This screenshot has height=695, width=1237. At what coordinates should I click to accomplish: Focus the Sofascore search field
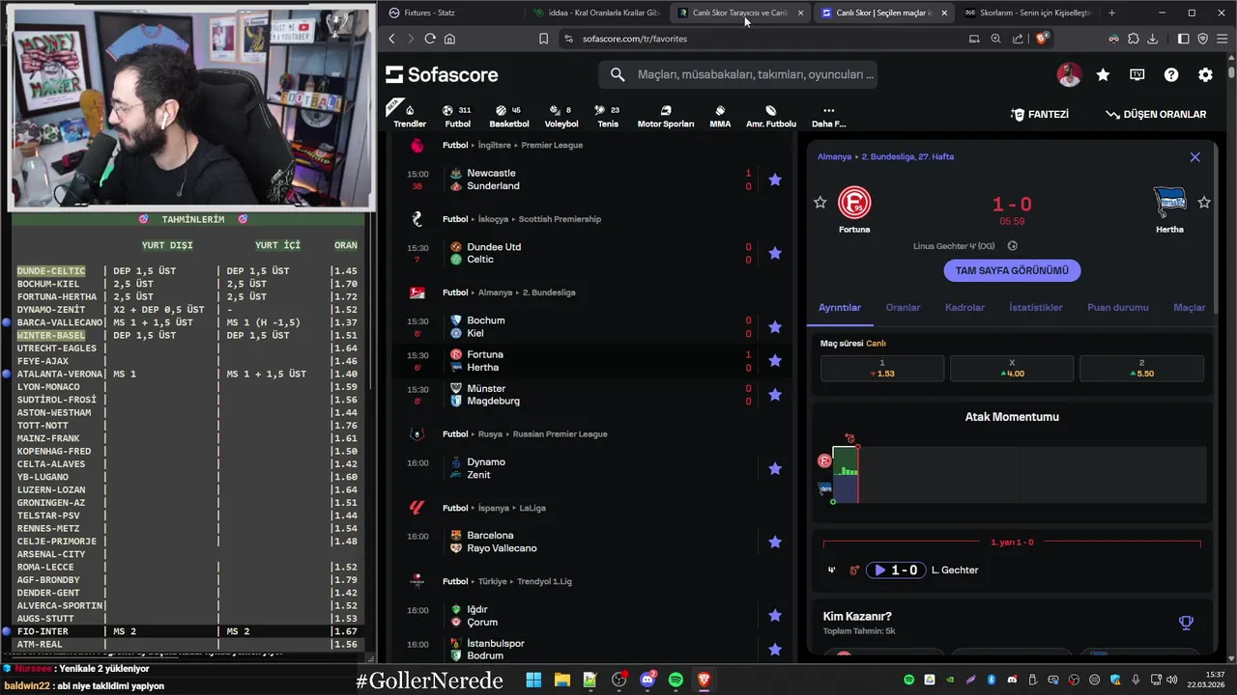tap(738, 74)
